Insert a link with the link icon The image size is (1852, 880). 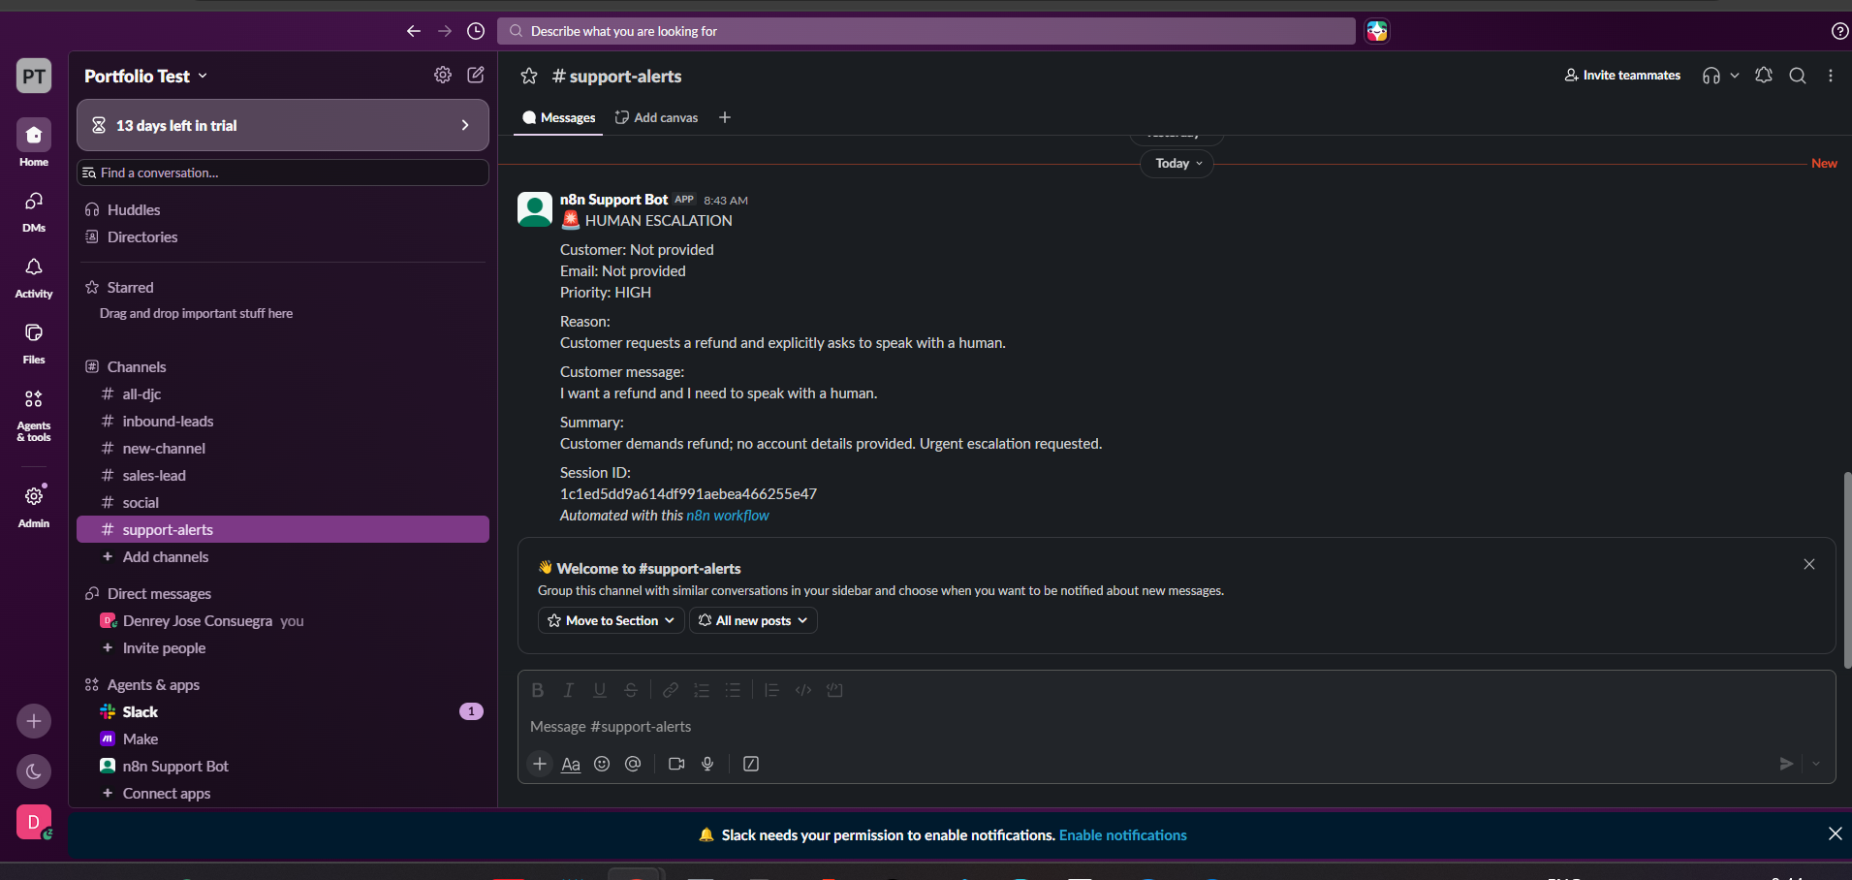click(x=671, y=690)
